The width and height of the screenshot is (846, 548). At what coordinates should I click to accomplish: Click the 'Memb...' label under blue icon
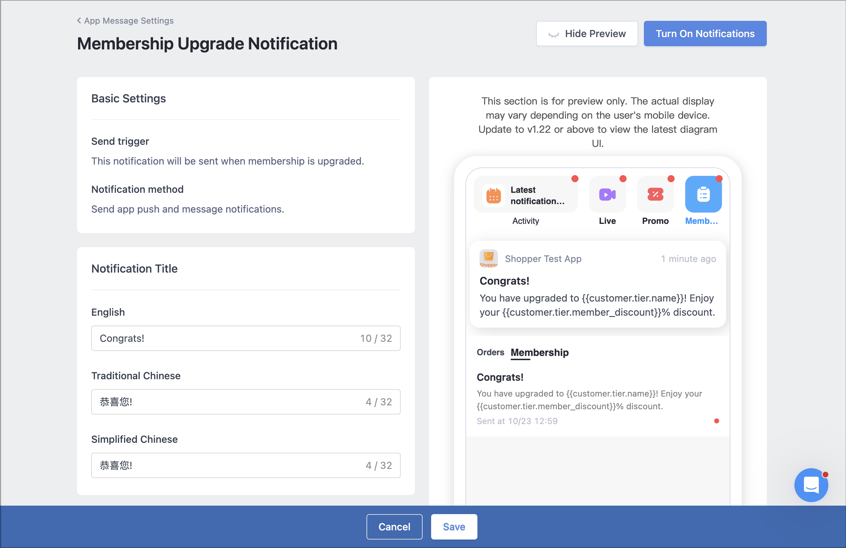(x=701, y=221)
